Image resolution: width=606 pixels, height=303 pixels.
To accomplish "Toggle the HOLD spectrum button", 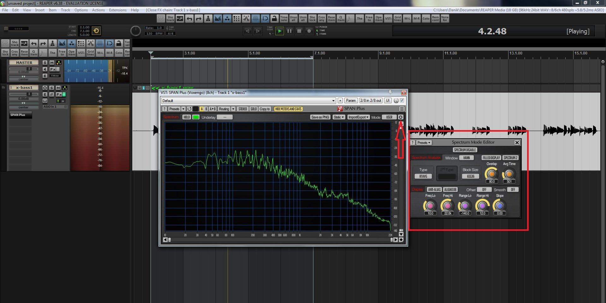I will (187, 117).
